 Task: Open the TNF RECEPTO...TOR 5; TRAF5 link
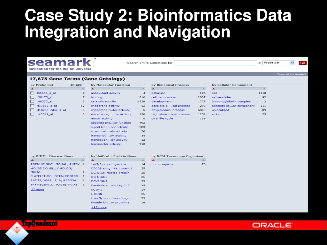pos(54,185)
